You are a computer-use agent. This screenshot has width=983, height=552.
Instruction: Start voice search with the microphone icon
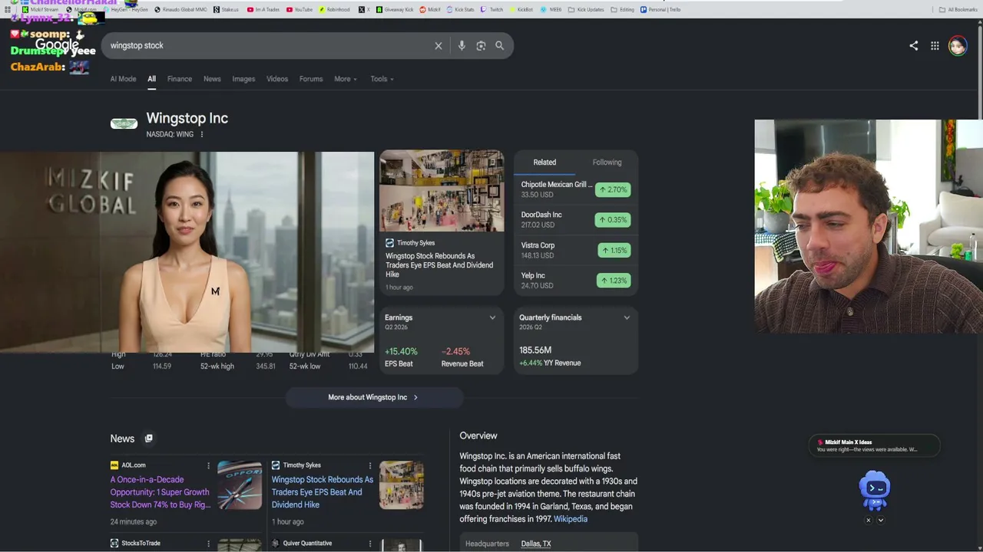(462, 46)
